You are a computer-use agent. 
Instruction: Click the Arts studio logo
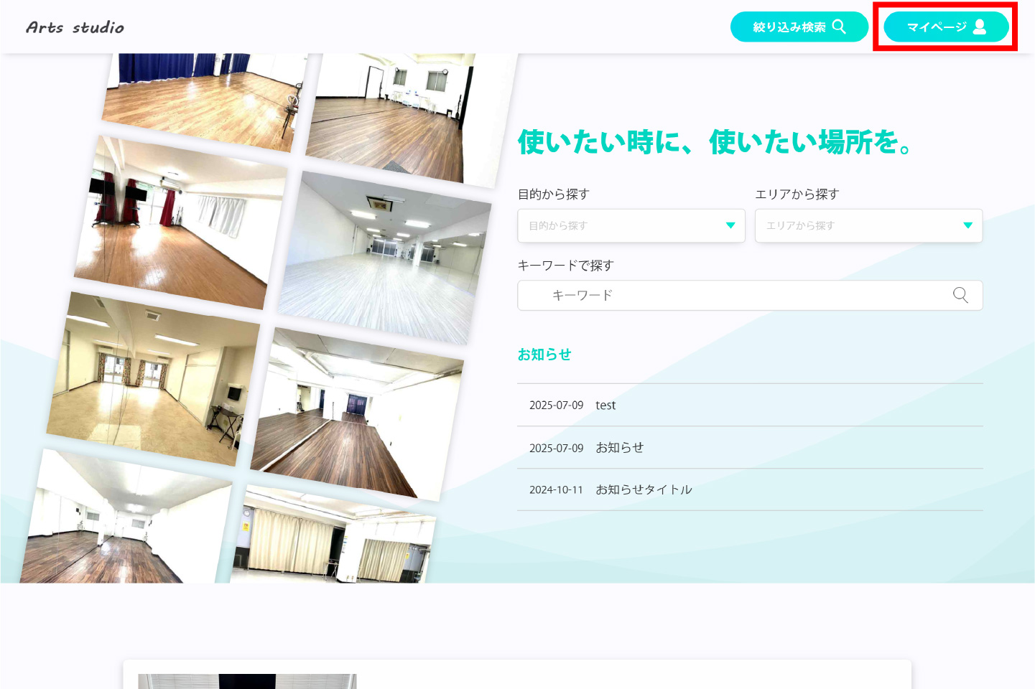tap(75, 27)
